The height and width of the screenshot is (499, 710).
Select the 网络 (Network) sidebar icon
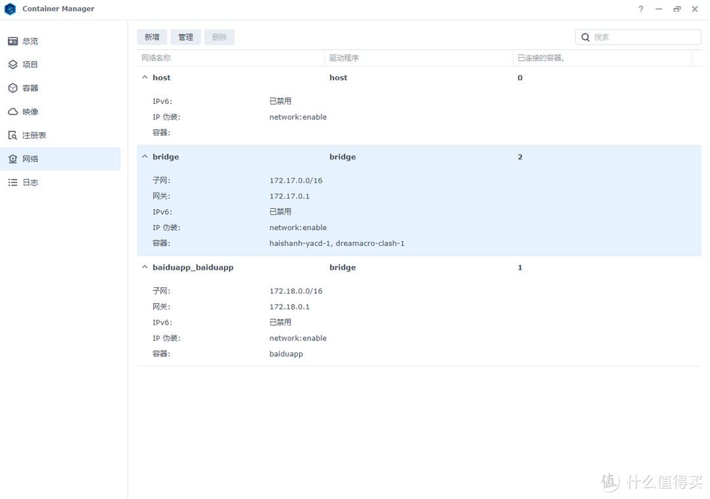(x=14, y=158)
